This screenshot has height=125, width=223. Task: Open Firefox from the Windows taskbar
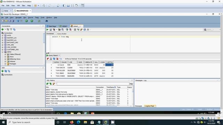[72, 122]
